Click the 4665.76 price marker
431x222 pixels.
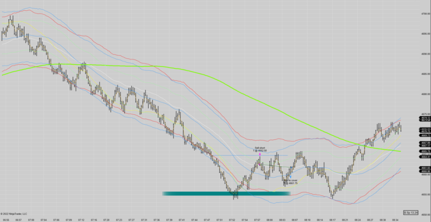pyautogui.click(x=425, y=151)
